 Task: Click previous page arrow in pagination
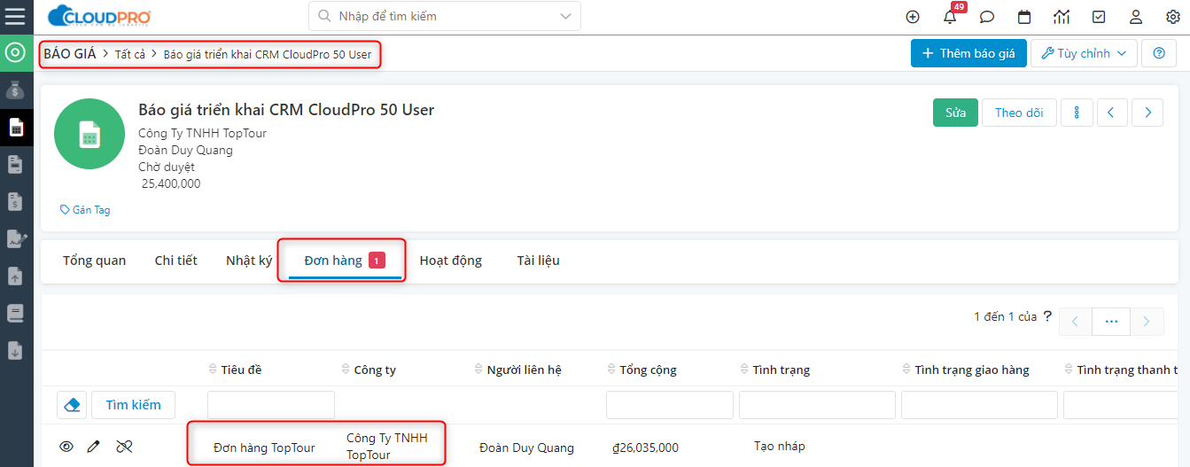[1075, 322]
